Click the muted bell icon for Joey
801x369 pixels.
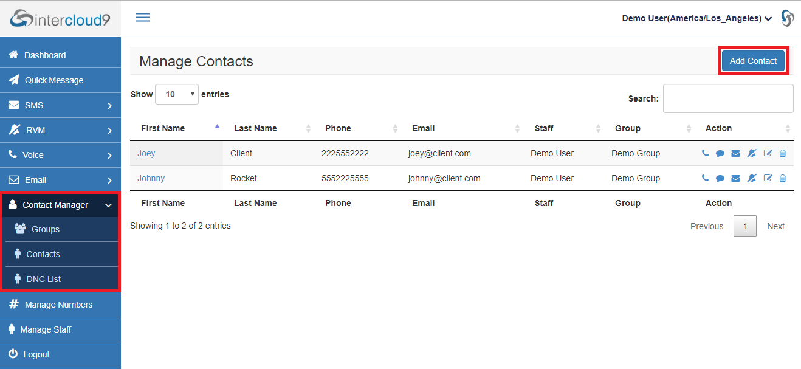(752, 153)
